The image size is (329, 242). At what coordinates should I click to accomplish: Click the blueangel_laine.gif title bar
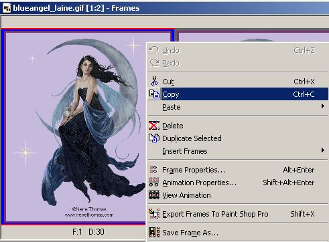click(x=164, y=8)
